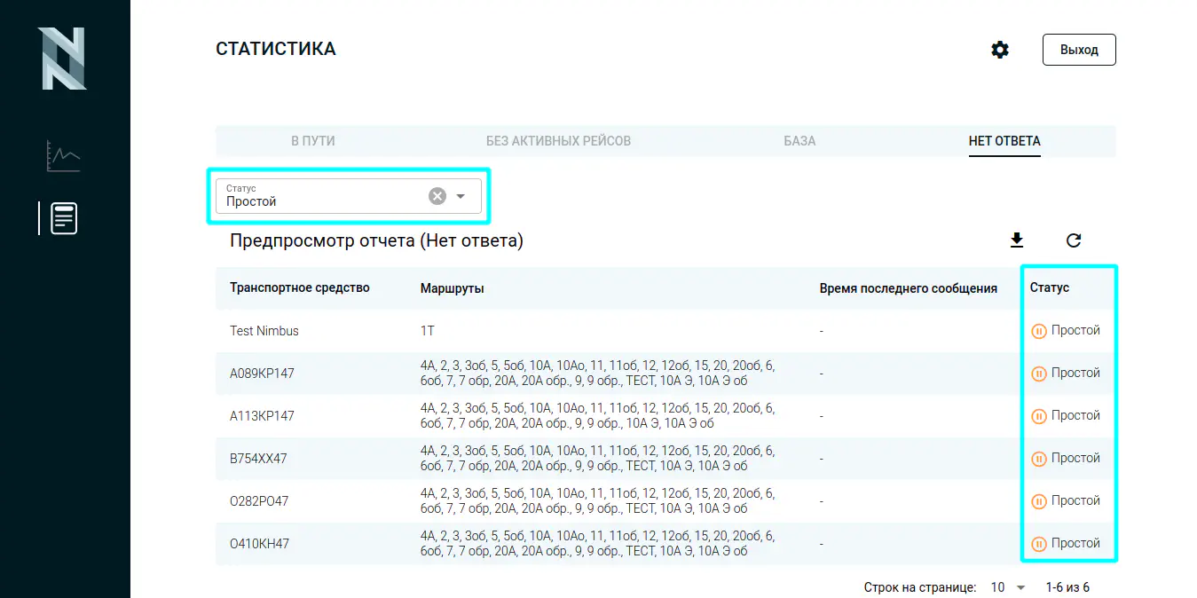Image resolution: width=1197 pixels, height=598 pixels.
Task: Refresh the report preview
Action: [x=1074, y=240]
